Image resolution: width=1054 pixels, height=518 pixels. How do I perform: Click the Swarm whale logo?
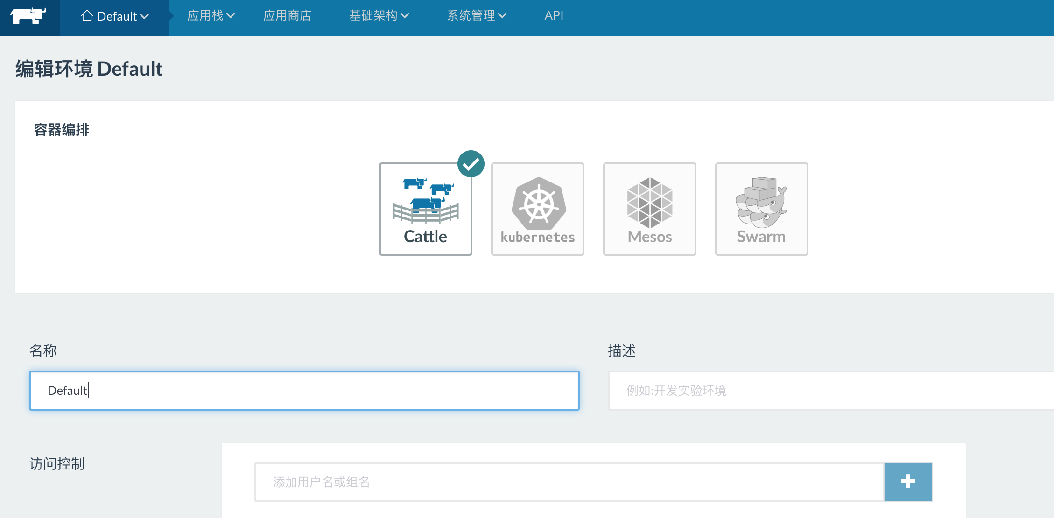(x=761, y=203)
